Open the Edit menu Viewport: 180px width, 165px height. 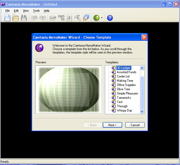pyautogui.click(x=16, y=11)
